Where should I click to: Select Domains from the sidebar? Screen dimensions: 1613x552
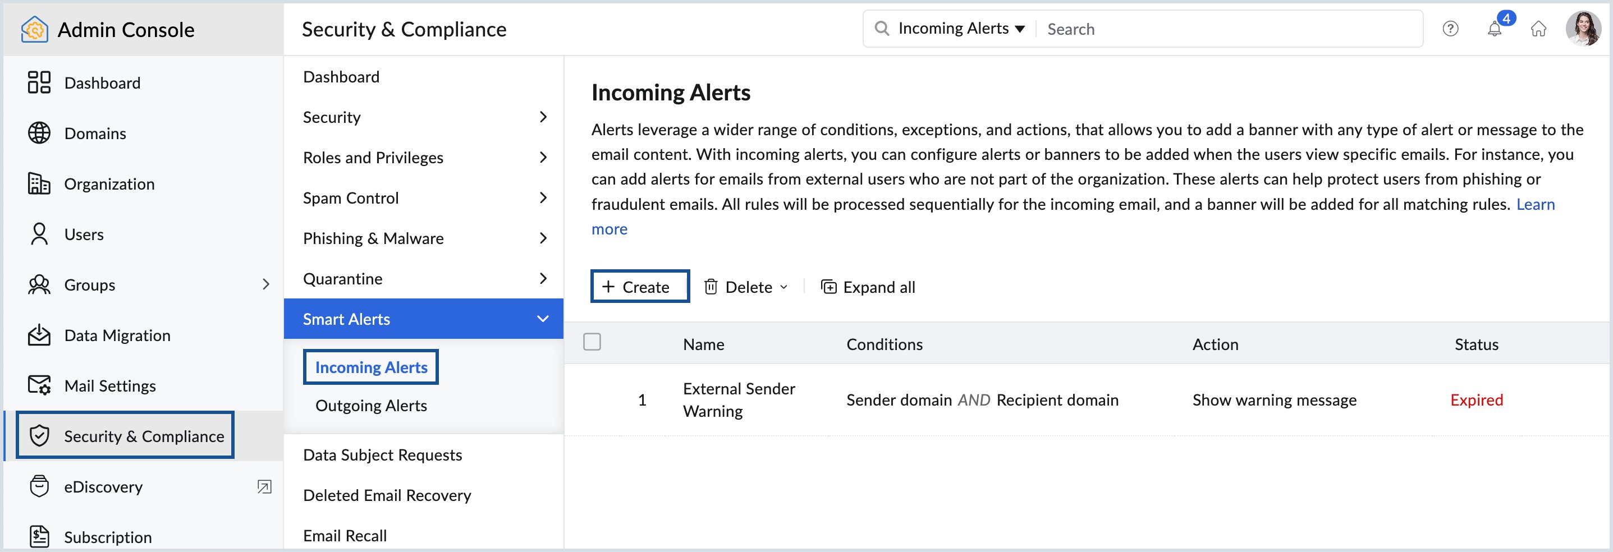pyautogui.click(x=95, y=133)
